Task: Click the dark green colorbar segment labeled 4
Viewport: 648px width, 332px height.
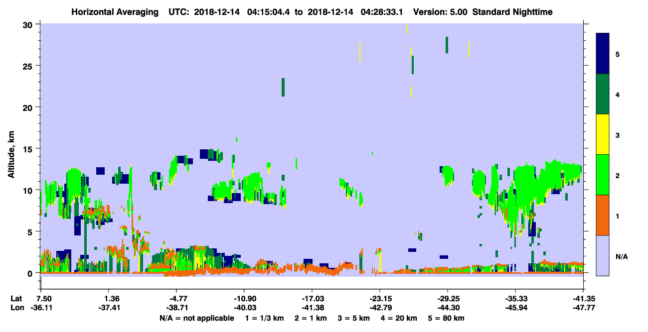Action: (x=603, y=94)
